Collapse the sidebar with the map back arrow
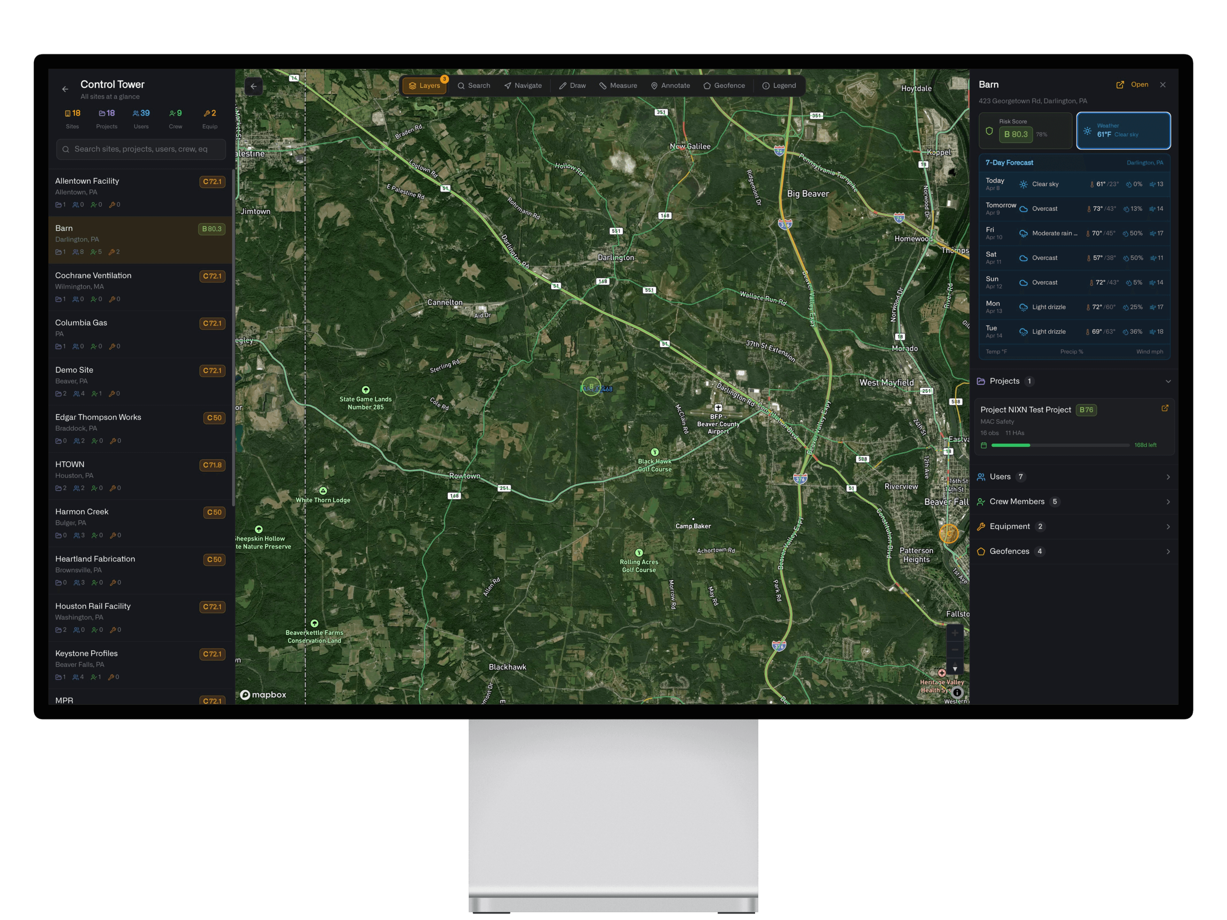Screen dimensions: 1227x920 tap(253, 87)
